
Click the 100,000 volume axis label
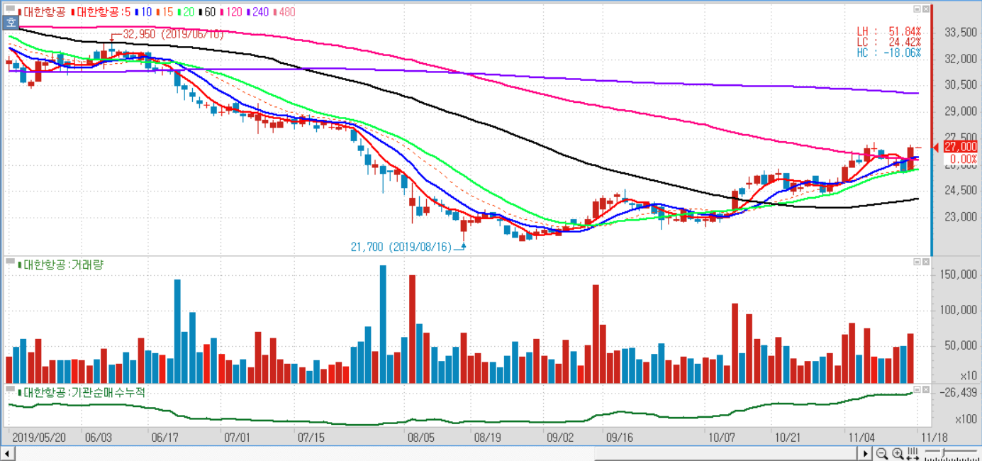click(x=958, y=310)
